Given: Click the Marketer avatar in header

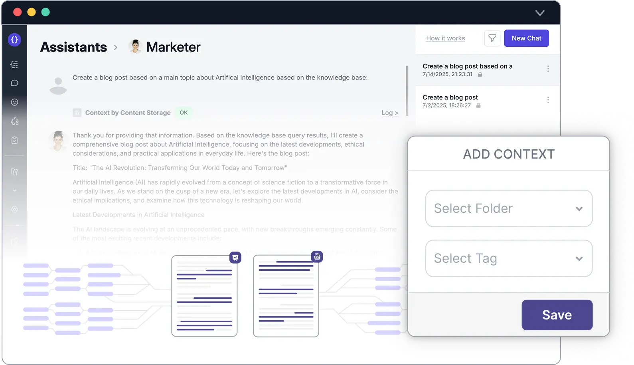Looking at the screenshot, I should click(x=135, y=46).
